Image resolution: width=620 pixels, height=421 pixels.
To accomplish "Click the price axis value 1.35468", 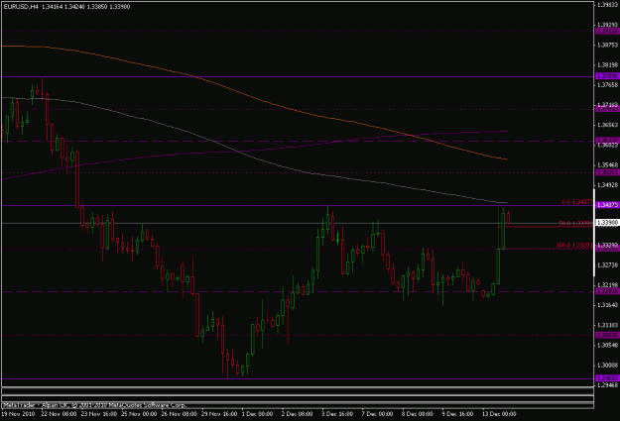I will (607, 165).
